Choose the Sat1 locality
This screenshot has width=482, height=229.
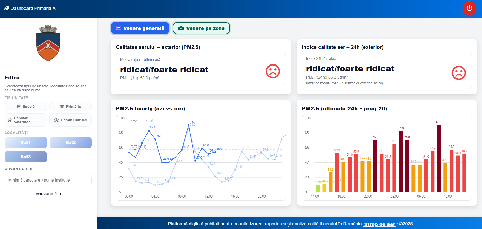26,142
